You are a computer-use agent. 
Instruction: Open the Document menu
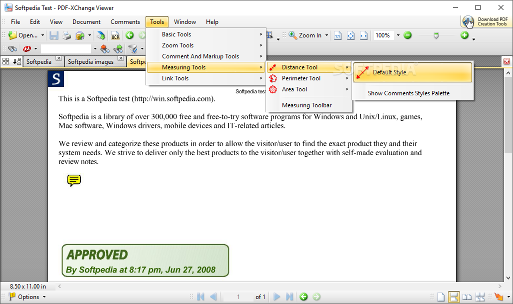click(x=86, y=22)
